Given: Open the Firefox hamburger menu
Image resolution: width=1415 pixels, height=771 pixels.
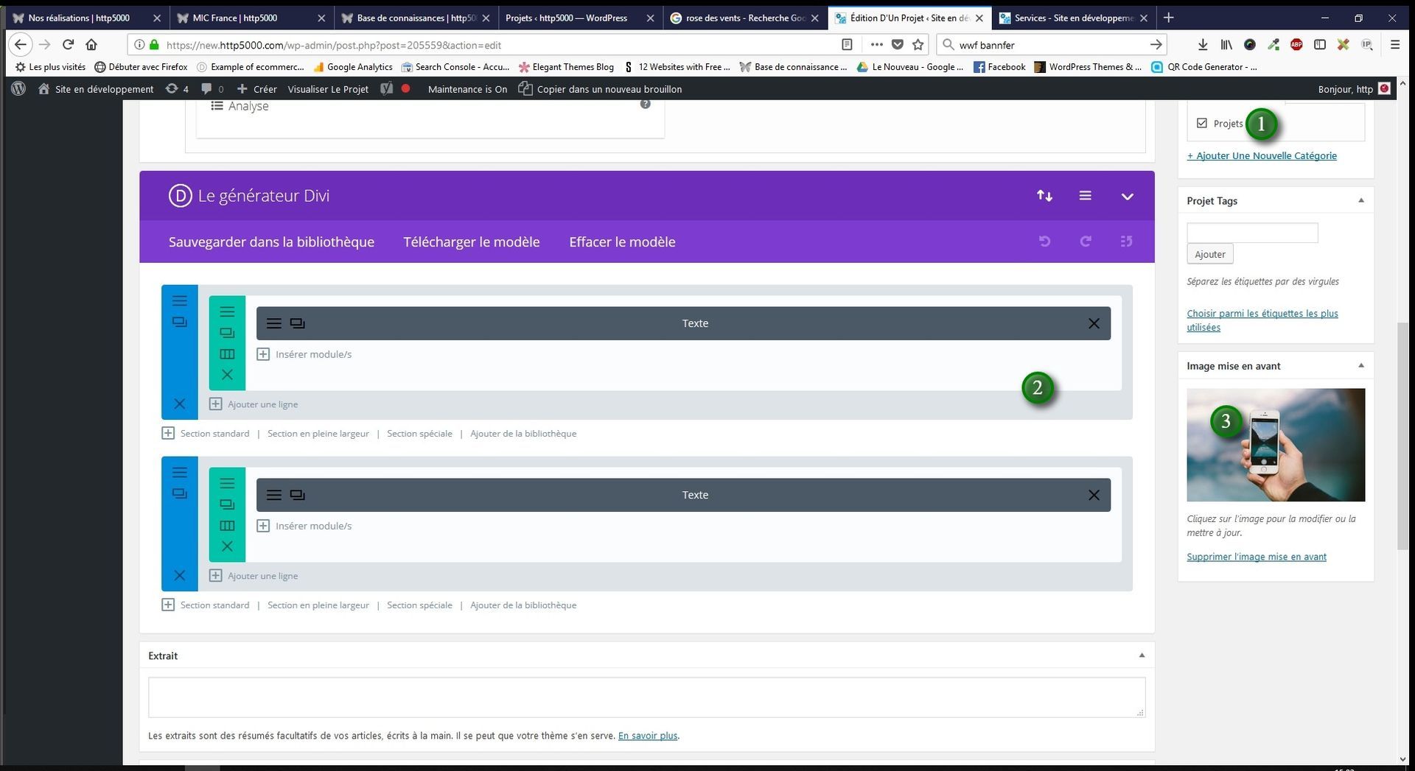Looking at the screenshot, I should coord(1394,45).
